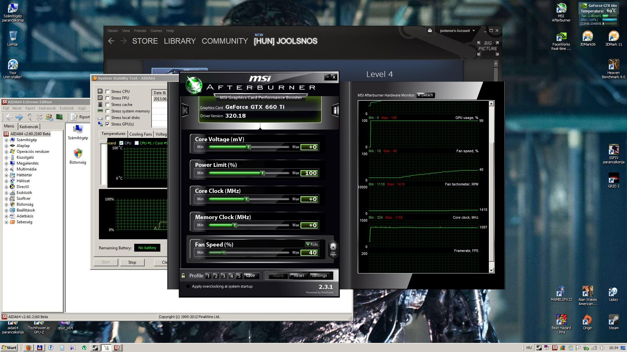Expand Operációs rendszer tree node
Screen dimensions: 627x352
coord(6,152)
